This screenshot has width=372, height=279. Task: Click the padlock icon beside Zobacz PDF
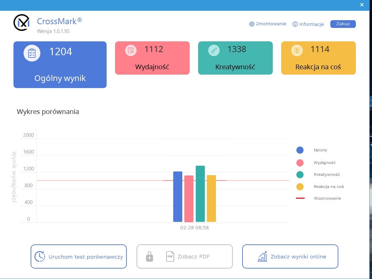pos(149,256)
